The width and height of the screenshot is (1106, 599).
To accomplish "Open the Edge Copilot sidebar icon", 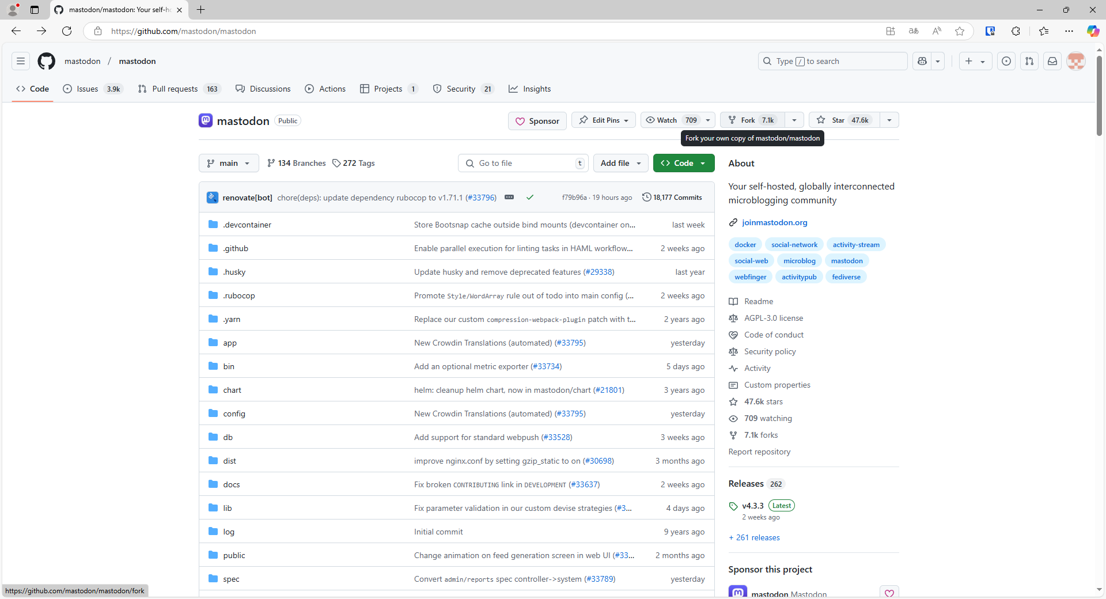I will click(x=1093, y=31).
